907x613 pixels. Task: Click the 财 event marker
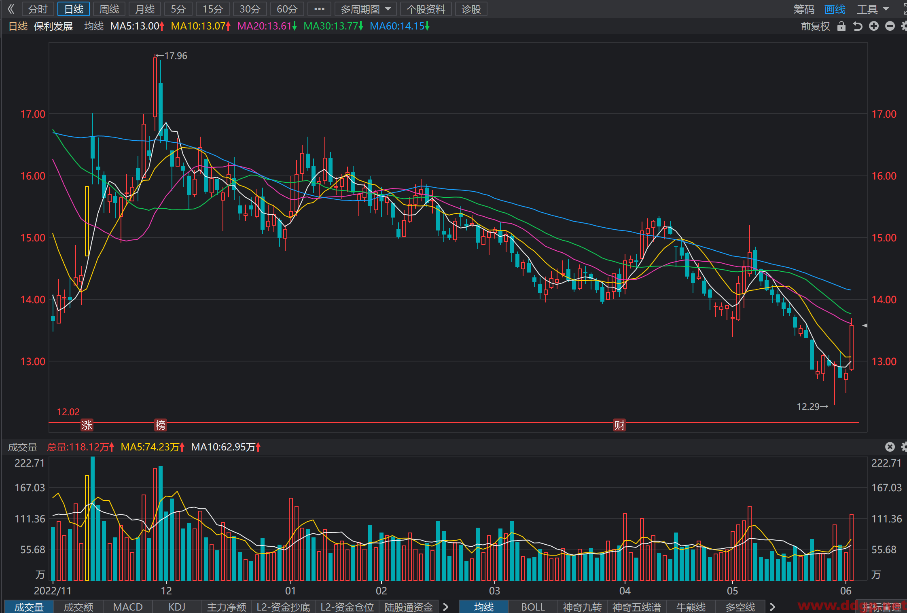[x=619, y=425]
